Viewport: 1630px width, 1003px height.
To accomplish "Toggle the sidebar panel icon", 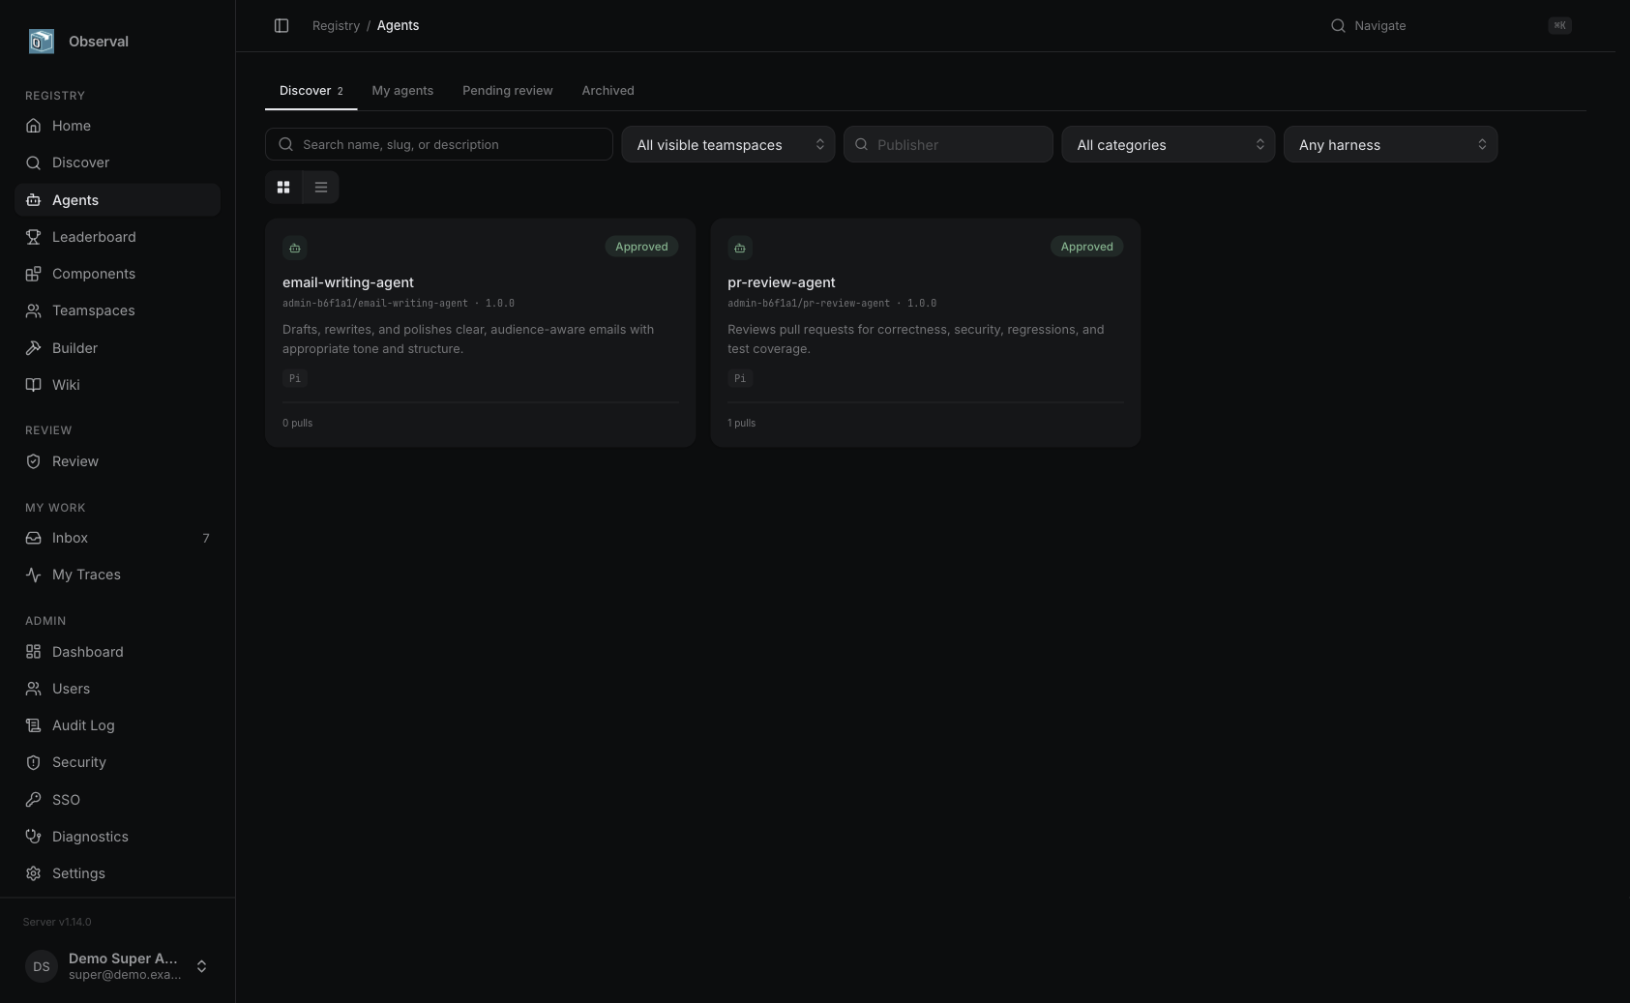I will pos(282,25).
